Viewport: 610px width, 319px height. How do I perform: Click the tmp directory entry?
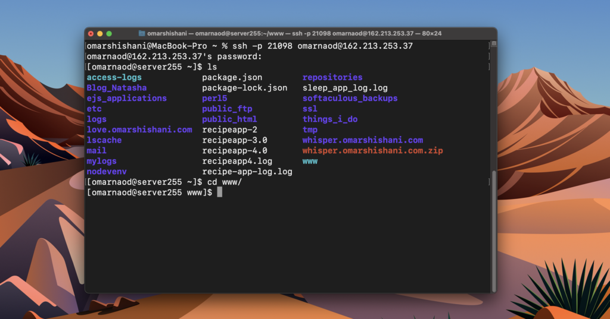310,130
